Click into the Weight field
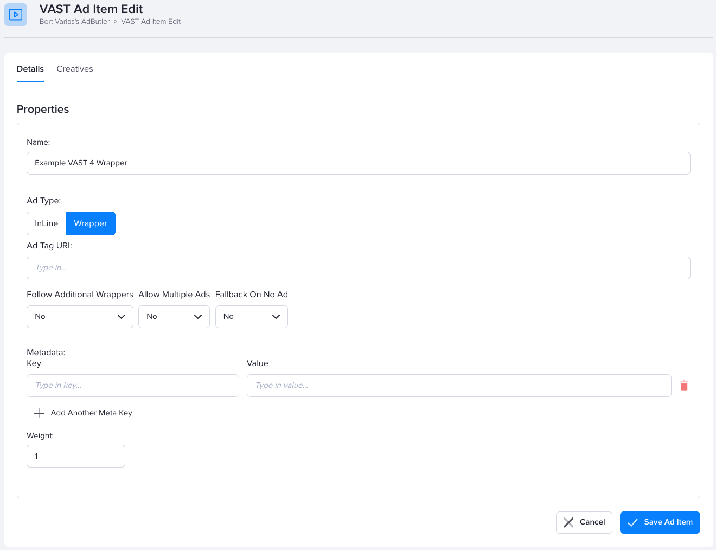The height and width of the screenshot is (550, 716). pyautogui.click(x=76, y=456)
